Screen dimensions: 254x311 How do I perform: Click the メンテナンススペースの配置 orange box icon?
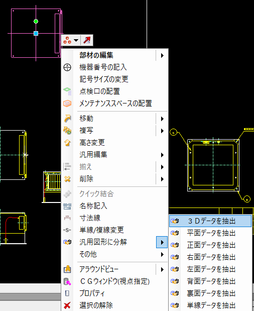coord(67,103)
